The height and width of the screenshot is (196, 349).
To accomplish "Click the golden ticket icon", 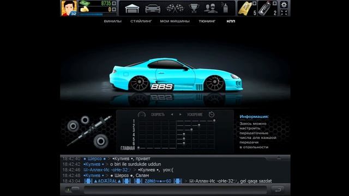I will [245, 9].
